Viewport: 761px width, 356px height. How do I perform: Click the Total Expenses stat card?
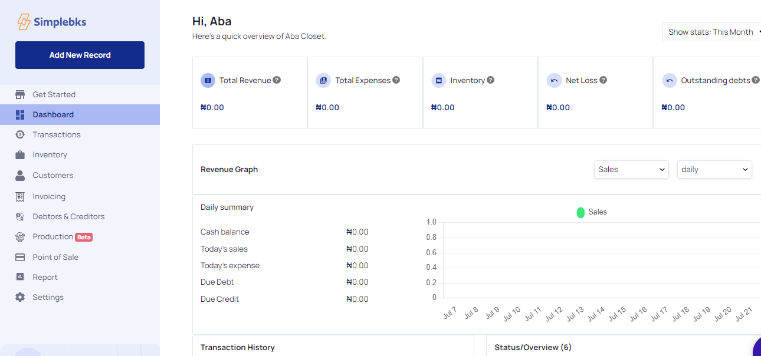coord(365,93)
